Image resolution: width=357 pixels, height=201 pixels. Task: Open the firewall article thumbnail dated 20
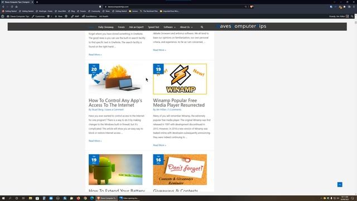(x=115, y=79)
